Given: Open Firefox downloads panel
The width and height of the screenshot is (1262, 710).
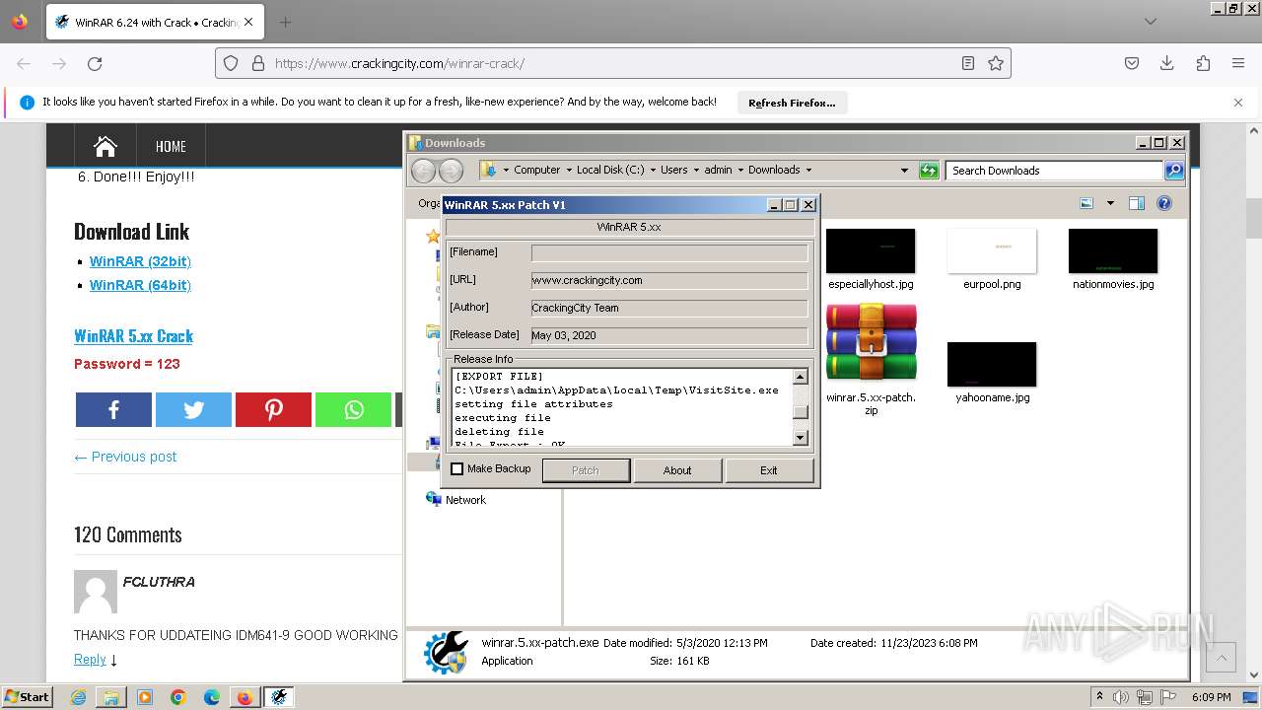Looking at the screenshot, I should tap(1167, 63).
